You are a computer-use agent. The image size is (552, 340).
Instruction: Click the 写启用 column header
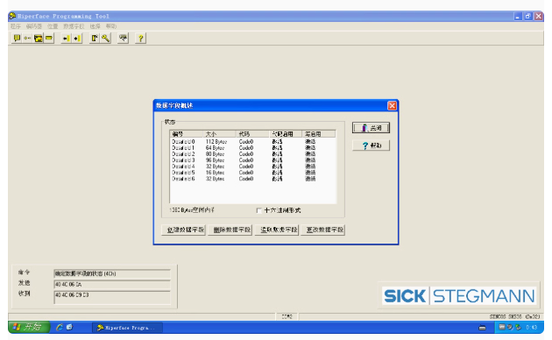click(319, 134)
